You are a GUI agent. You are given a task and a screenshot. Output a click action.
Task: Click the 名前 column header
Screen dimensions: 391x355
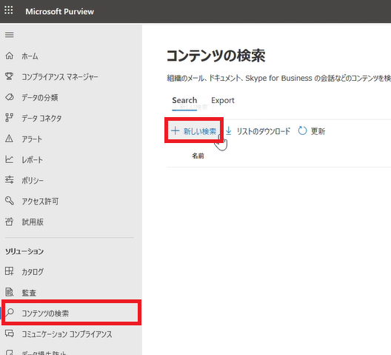pos(198,156)
